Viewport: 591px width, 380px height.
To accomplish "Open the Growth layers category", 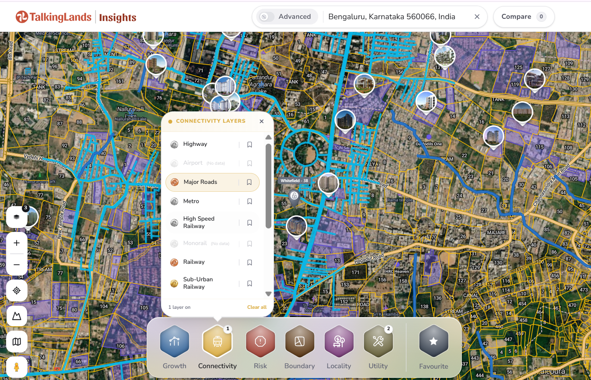I will coord(175,342).
